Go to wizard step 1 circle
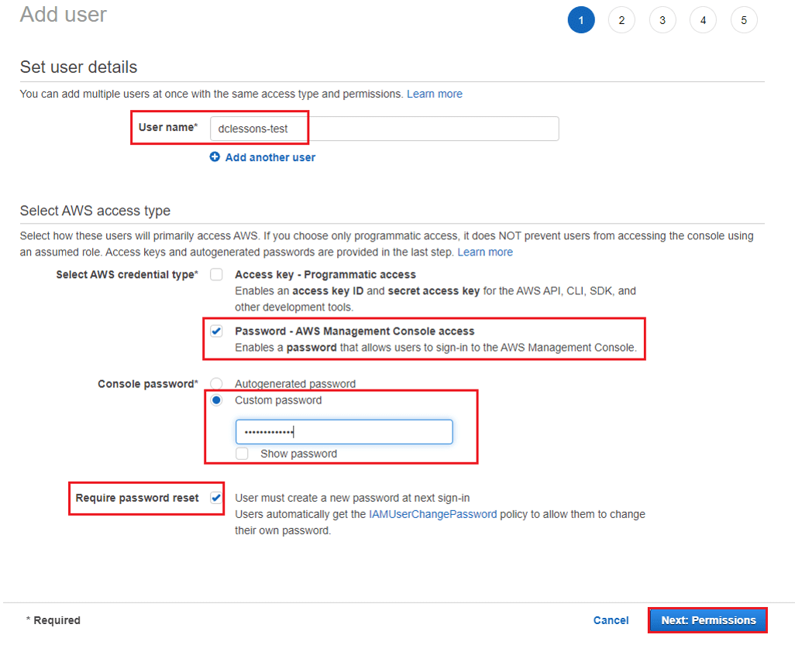 pos(581,20)
